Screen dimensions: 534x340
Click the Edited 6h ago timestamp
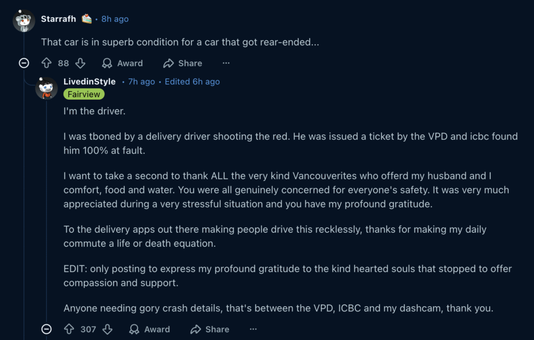coord(192,81)
